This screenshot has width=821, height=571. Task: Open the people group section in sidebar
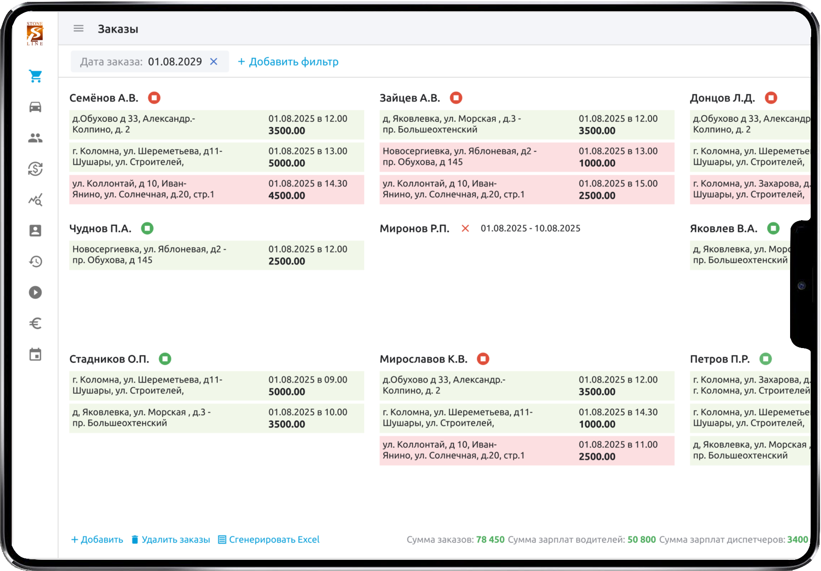tap(36, 138)
